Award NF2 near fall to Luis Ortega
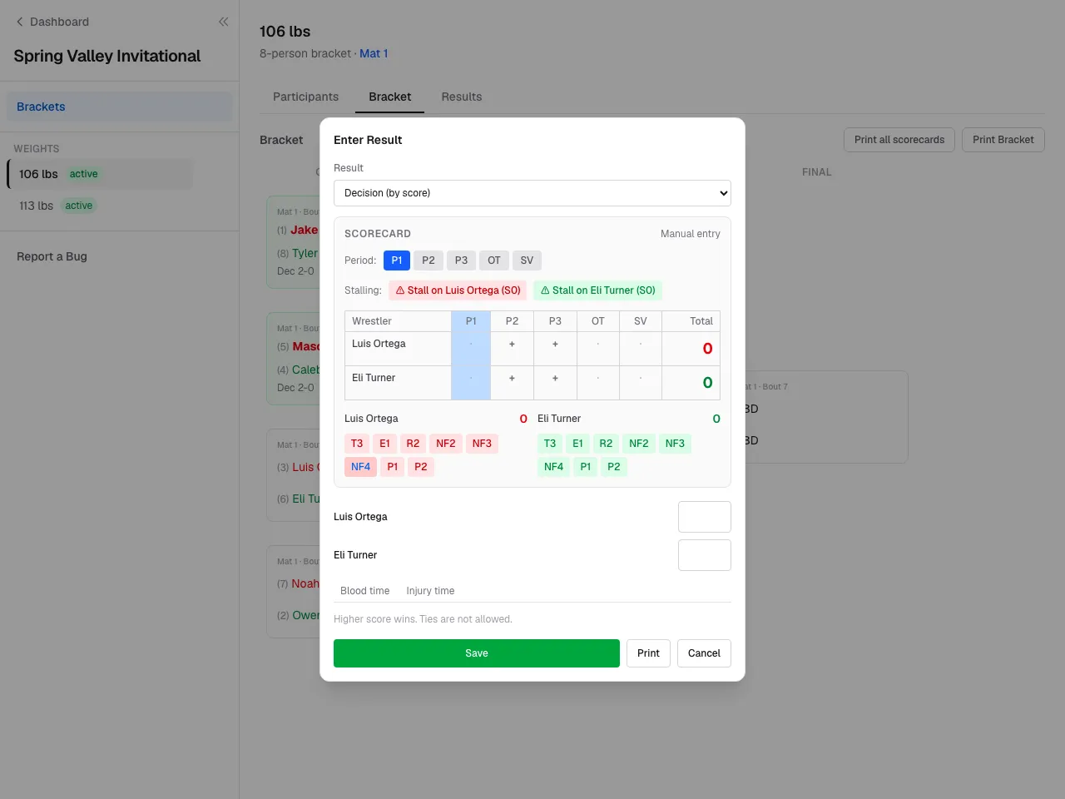This screenshot has width=1065, height=799. tap(446, 444)
